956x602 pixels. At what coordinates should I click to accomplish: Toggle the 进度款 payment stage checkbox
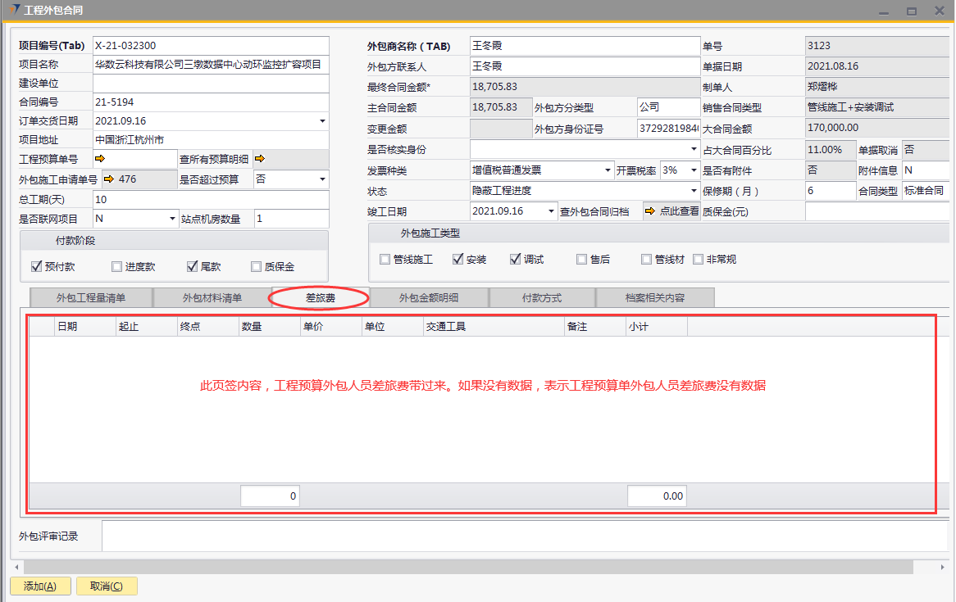tap(116, 266)
